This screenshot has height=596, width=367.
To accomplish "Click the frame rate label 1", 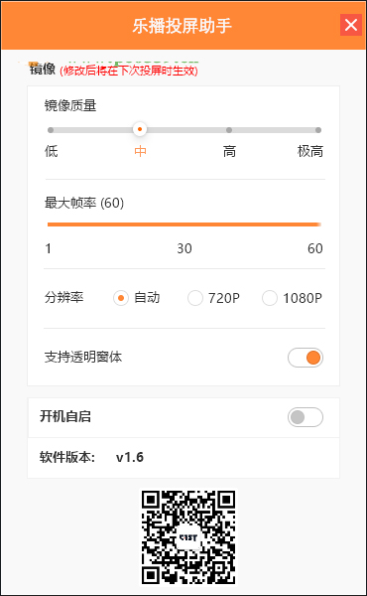I will pyautogui.click(x=49, y=248).
